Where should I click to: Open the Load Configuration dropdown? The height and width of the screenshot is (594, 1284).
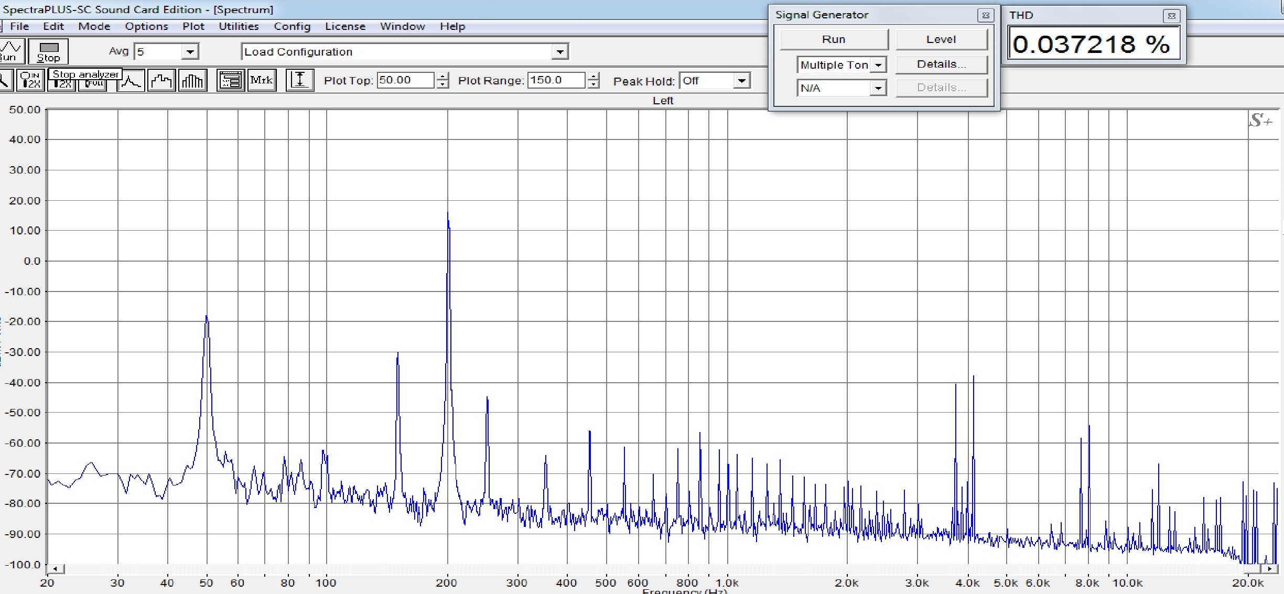point(560,51)
